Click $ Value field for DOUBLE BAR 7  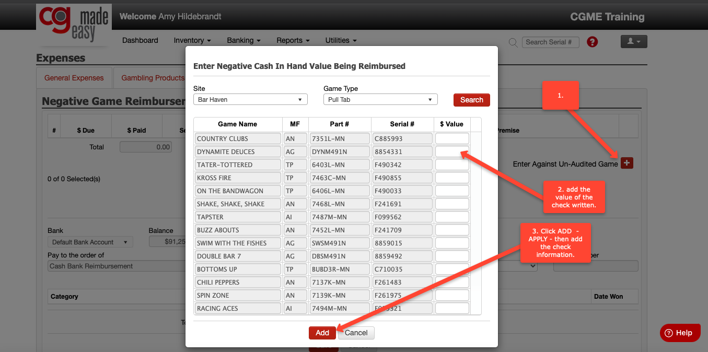pyautogui.click(x=452, y=256)
